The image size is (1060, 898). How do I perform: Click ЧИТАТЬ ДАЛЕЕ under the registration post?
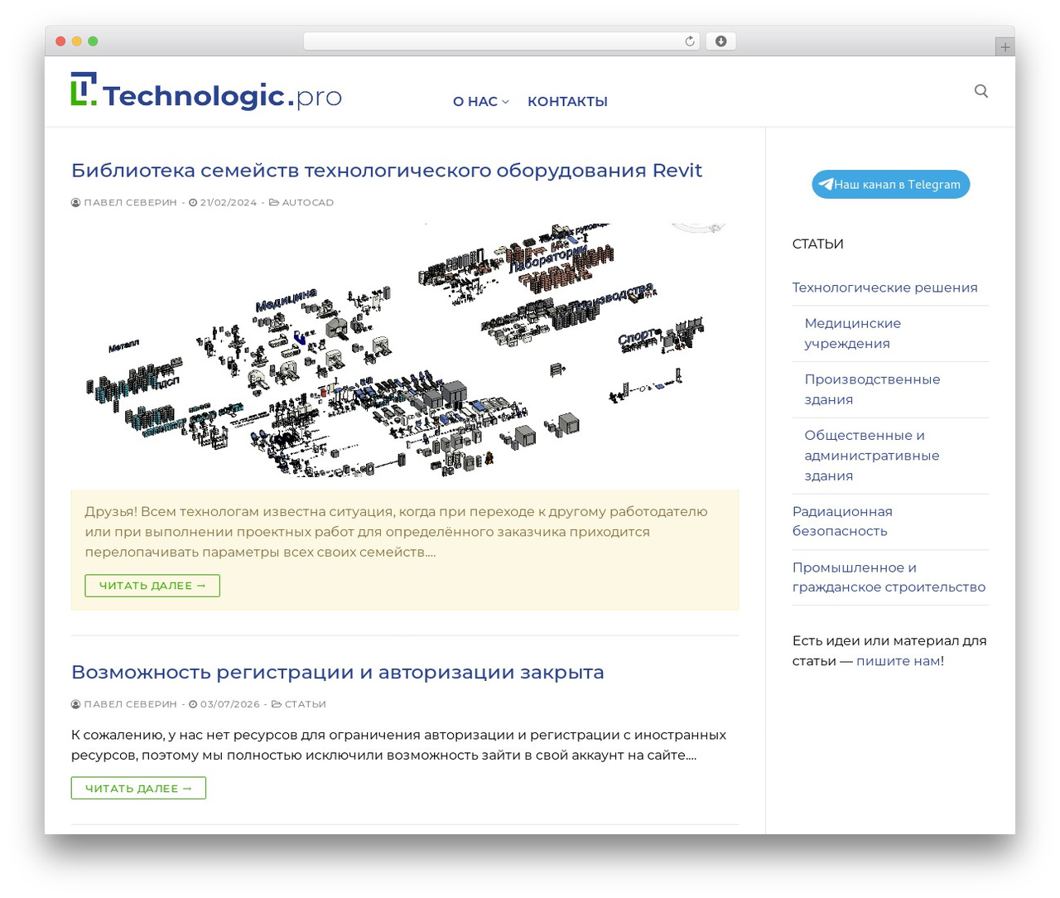coord(138,788)
